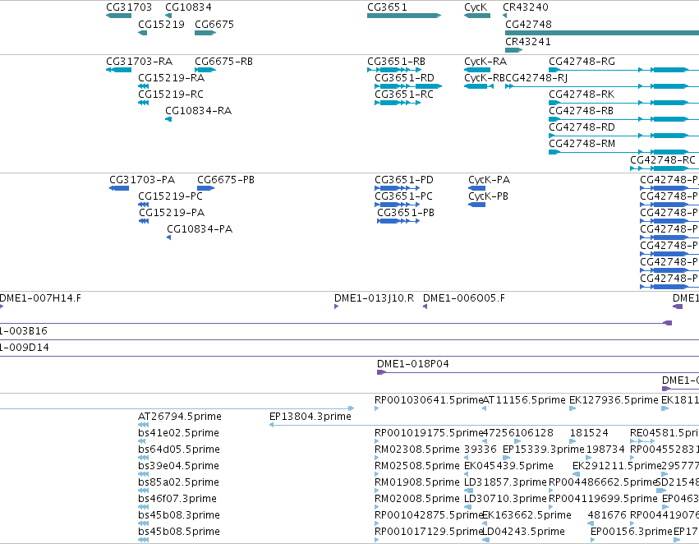Click transcript CG42748-RG

[582, 62]
